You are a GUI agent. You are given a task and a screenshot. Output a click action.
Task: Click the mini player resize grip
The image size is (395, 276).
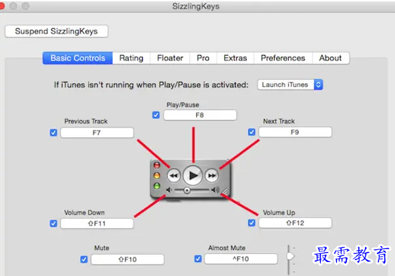click(224, 192)
